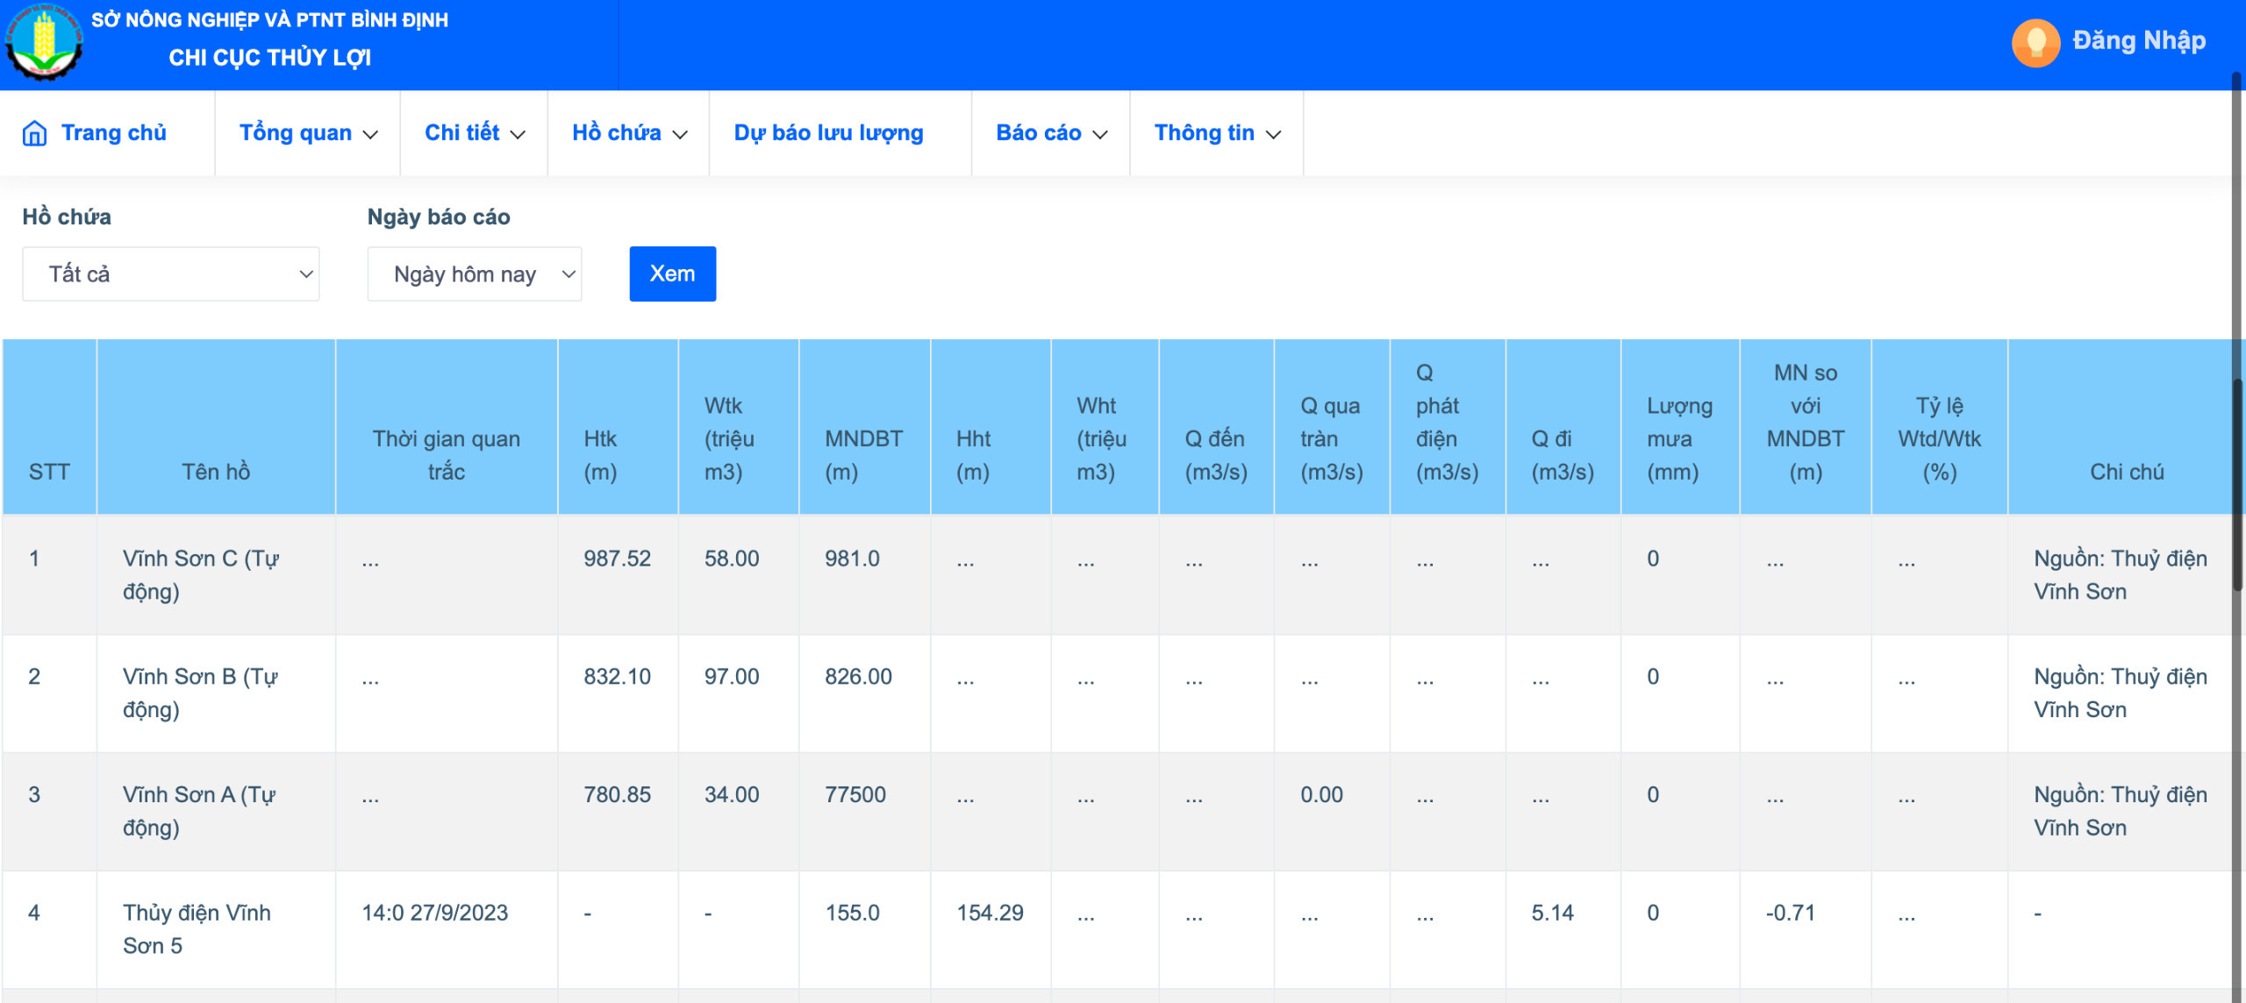Open the Dự báo lưu lượng menu item

[828, 133]
